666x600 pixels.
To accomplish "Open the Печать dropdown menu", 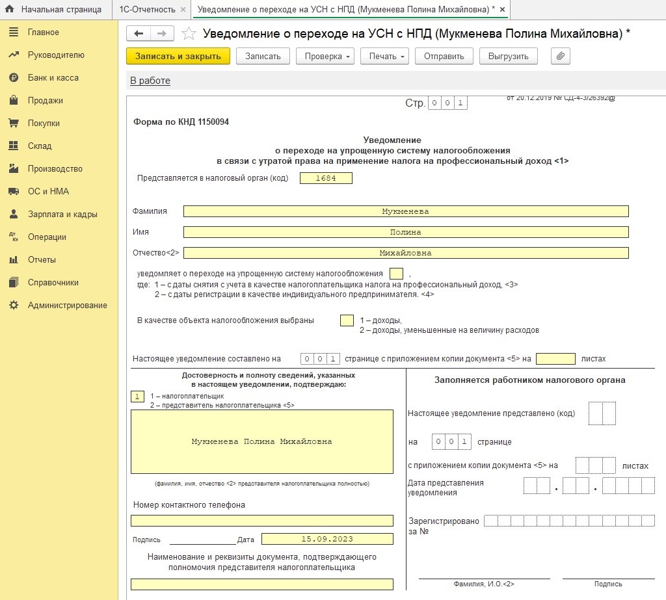I will [x=384, y=56].
